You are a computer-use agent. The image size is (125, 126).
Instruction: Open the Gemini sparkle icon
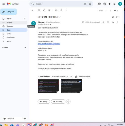(x=110, y=4)
